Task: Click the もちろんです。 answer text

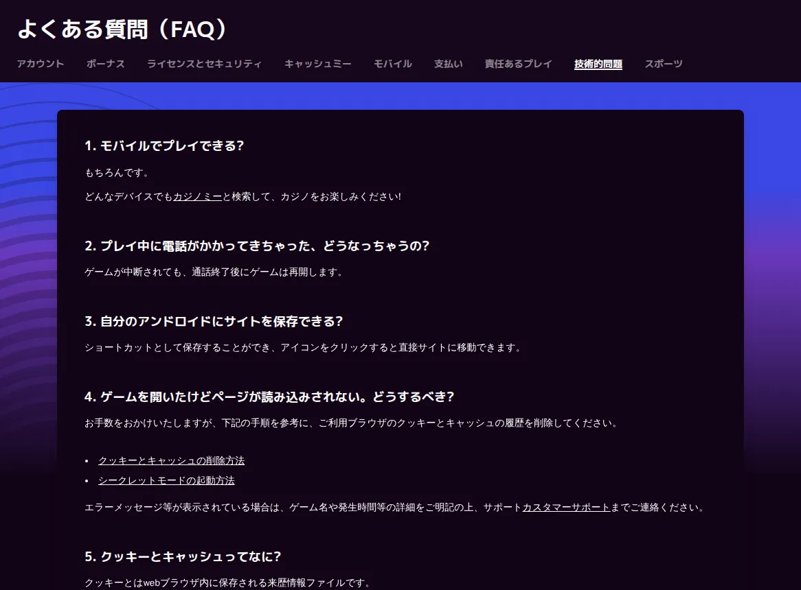Action: pyautogui.click(x=117, y=173)
